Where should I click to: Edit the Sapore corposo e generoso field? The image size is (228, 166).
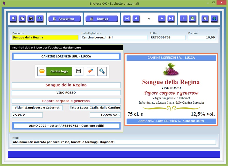(66, 101)
